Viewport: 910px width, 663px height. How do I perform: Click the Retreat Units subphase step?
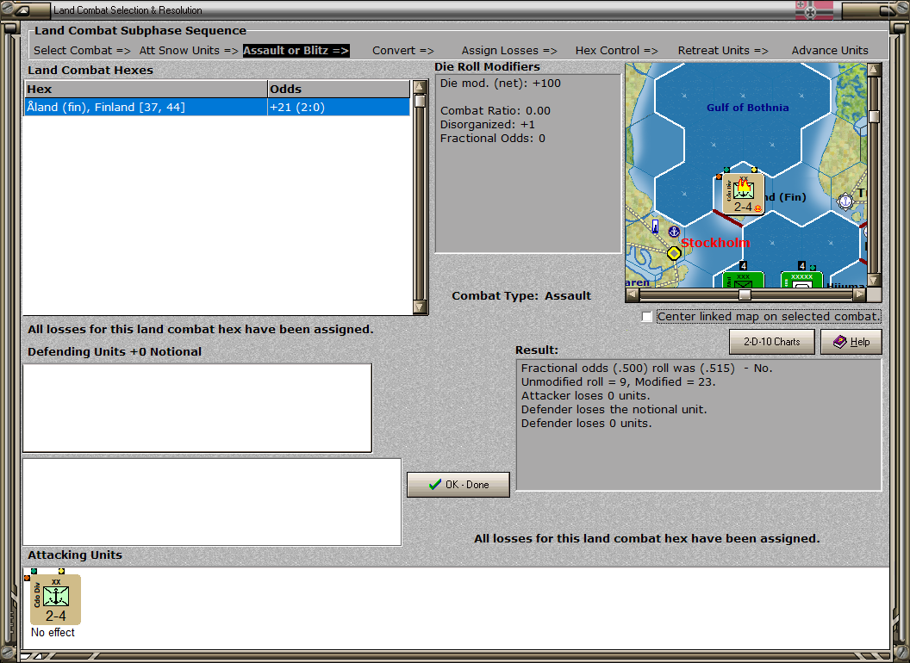(x=723, y=51)
